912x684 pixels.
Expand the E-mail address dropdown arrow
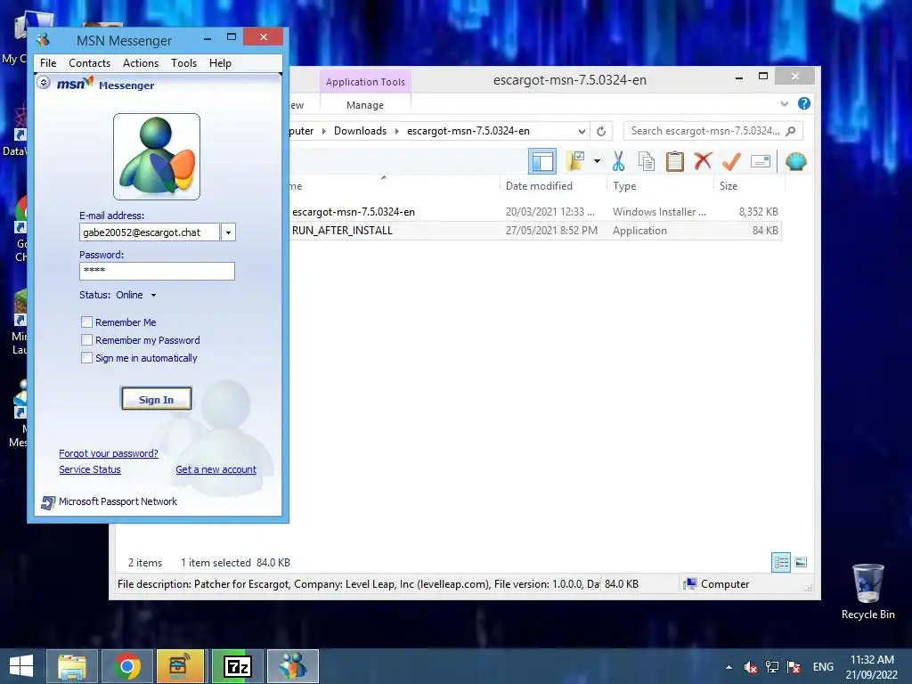(228, 232)
